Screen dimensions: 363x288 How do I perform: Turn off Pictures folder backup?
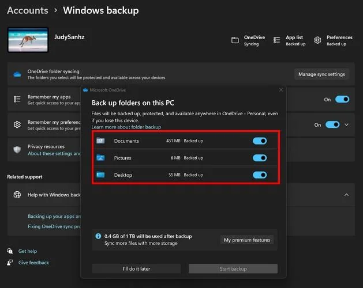pyautogui.click(x=260, y=158)
